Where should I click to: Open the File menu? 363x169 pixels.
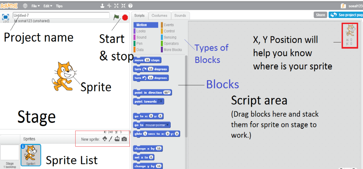coord(35,6)
